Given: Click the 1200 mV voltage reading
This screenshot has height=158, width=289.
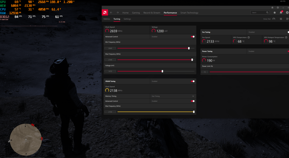Looking at the screenshot, I should 162,31.
